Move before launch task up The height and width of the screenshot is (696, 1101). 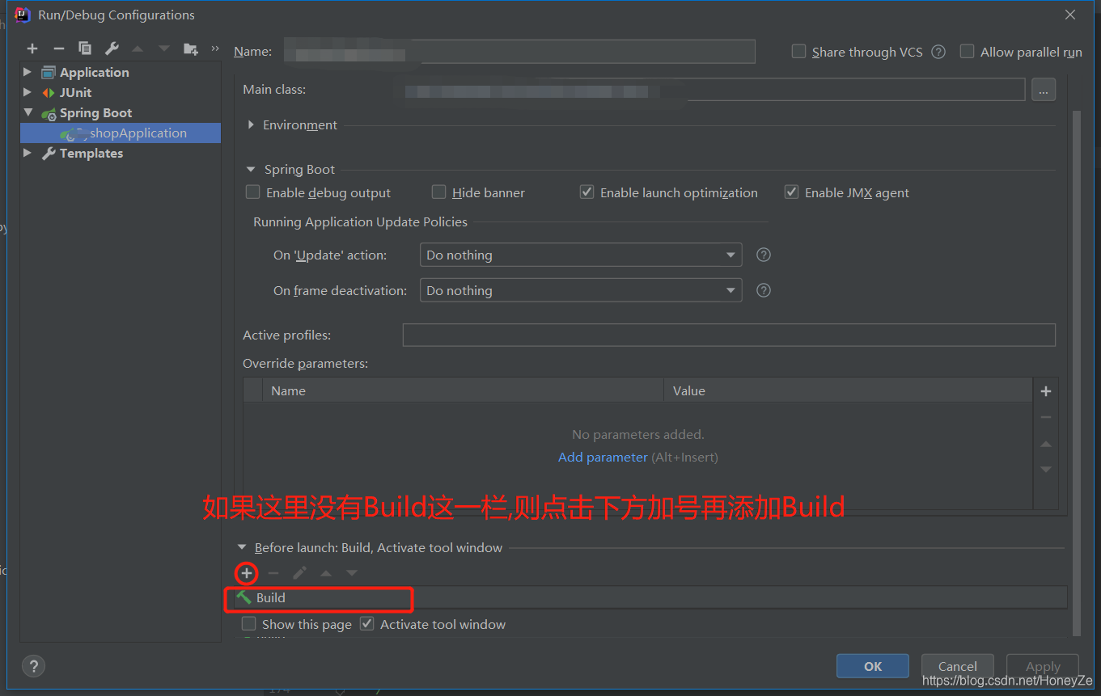coord(326,573)
